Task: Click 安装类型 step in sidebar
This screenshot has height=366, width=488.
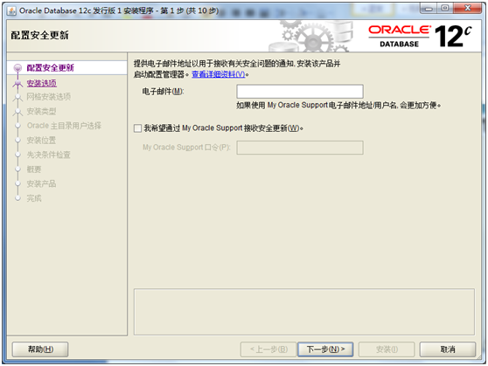Action: pos(41,111)
